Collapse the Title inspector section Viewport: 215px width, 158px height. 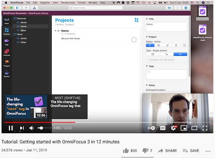click(x=147, y=19)
